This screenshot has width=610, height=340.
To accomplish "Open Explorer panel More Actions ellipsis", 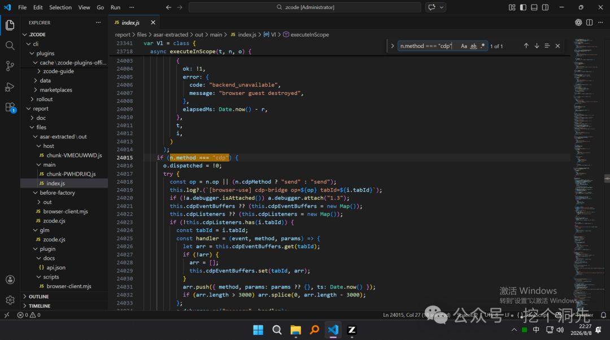I will 98,23.
